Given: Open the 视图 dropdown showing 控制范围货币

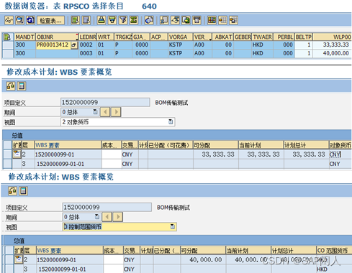Looking at the screenshot, I should (172, 227).
